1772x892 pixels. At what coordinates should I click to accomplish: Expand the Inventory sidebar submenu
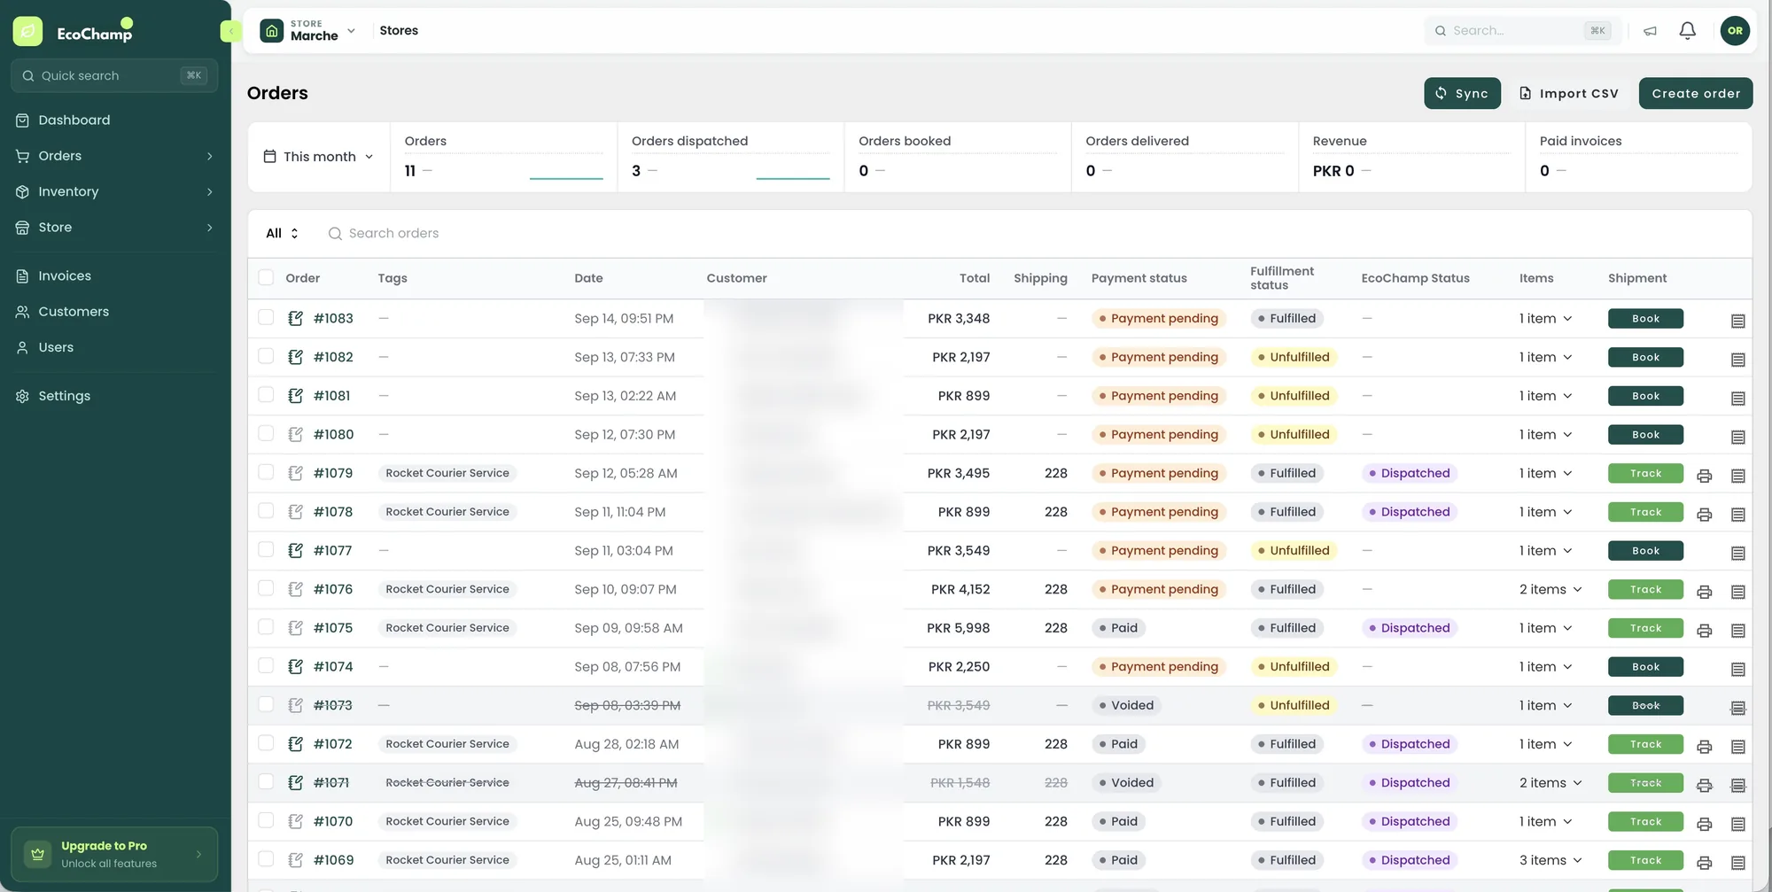tap(209, 191)
